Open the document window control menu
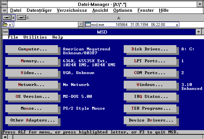The image size is (204, 139). [x=4, y=11]
